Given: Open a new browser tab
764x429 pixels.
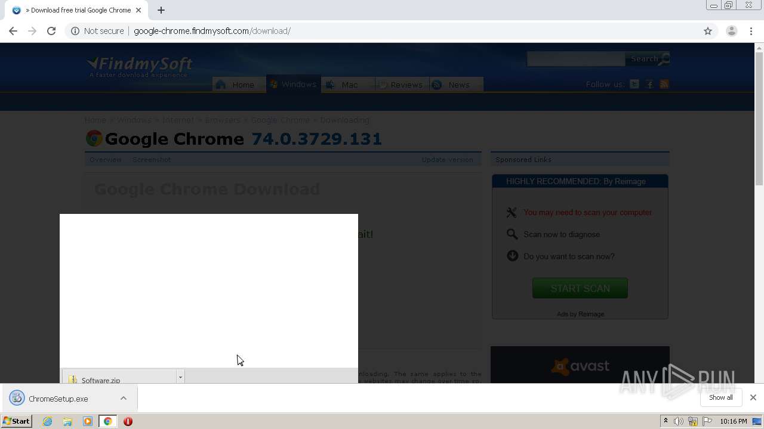Looking at the screenshot, I should coord(161,10).
